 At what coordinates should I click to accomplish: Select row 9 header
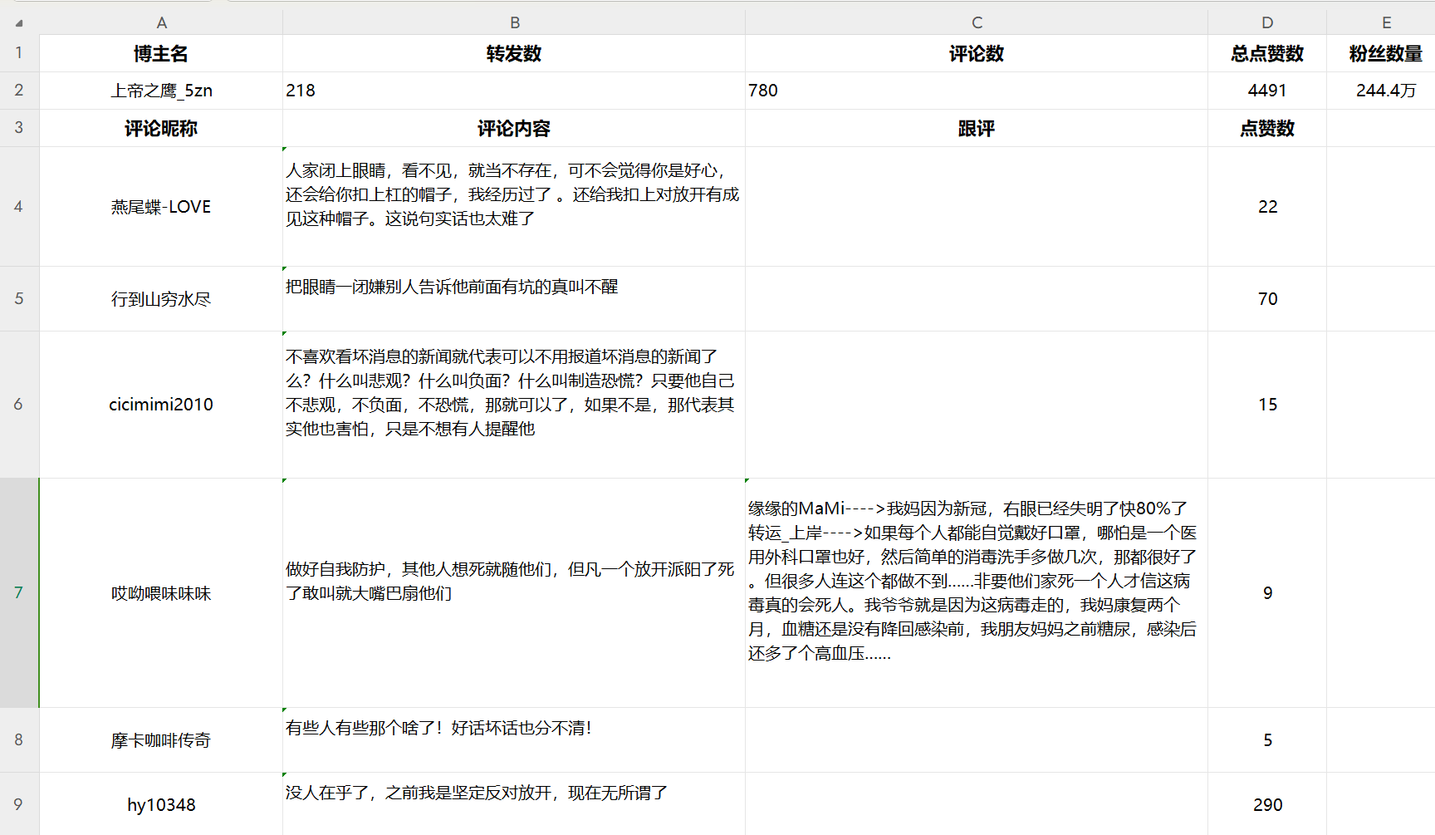19,804
